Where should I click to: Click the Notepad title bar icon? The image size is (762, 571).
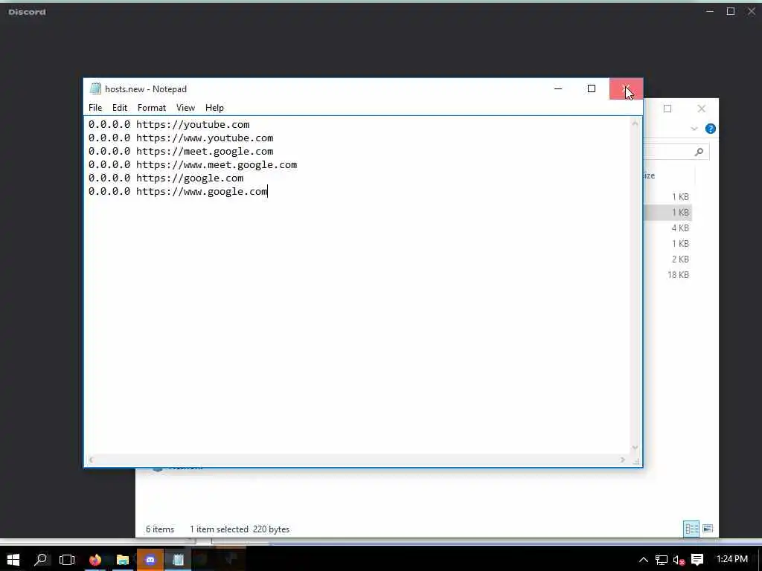(x=95, y=89)
